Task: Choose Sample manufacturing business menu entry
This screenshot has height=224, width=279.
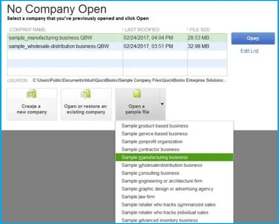Action: [174, 157]
